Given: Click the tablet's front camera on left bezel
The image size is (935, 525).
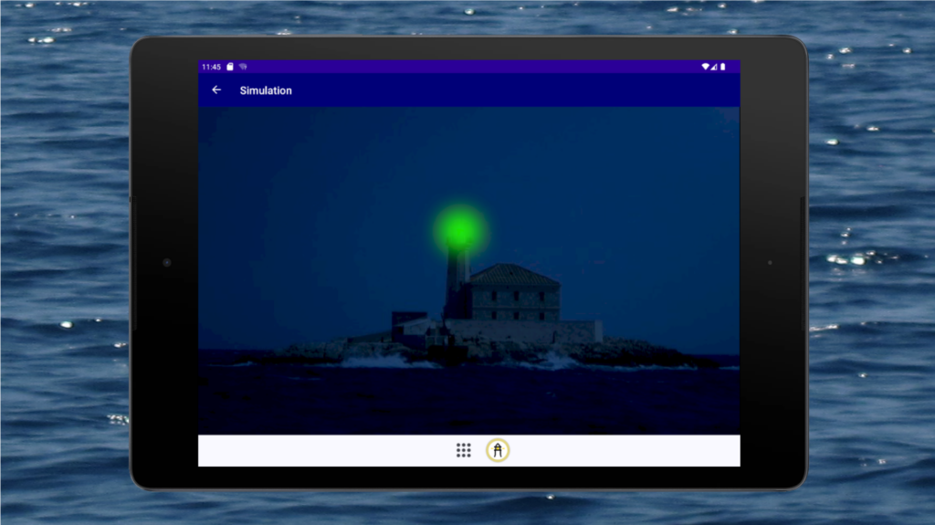Looking at the screenshot, I should tap(166, 263).
